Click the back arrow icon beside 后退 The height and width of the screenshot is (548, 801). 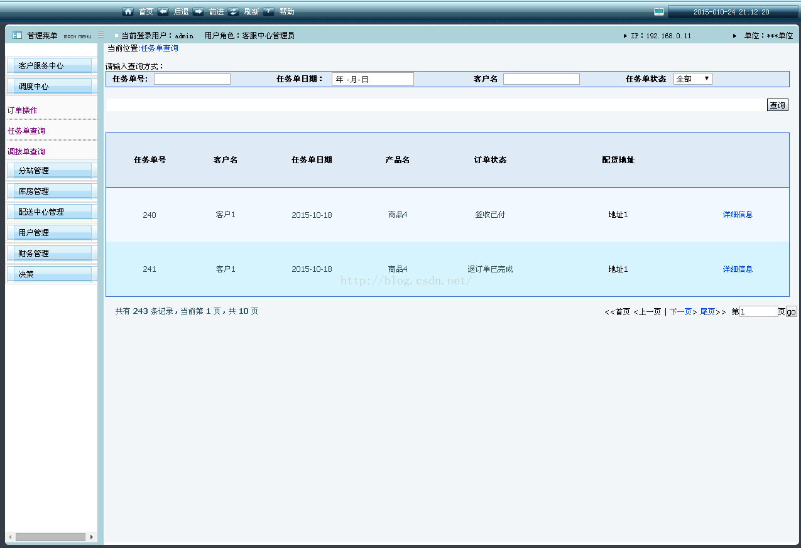(x=163, y=11)
